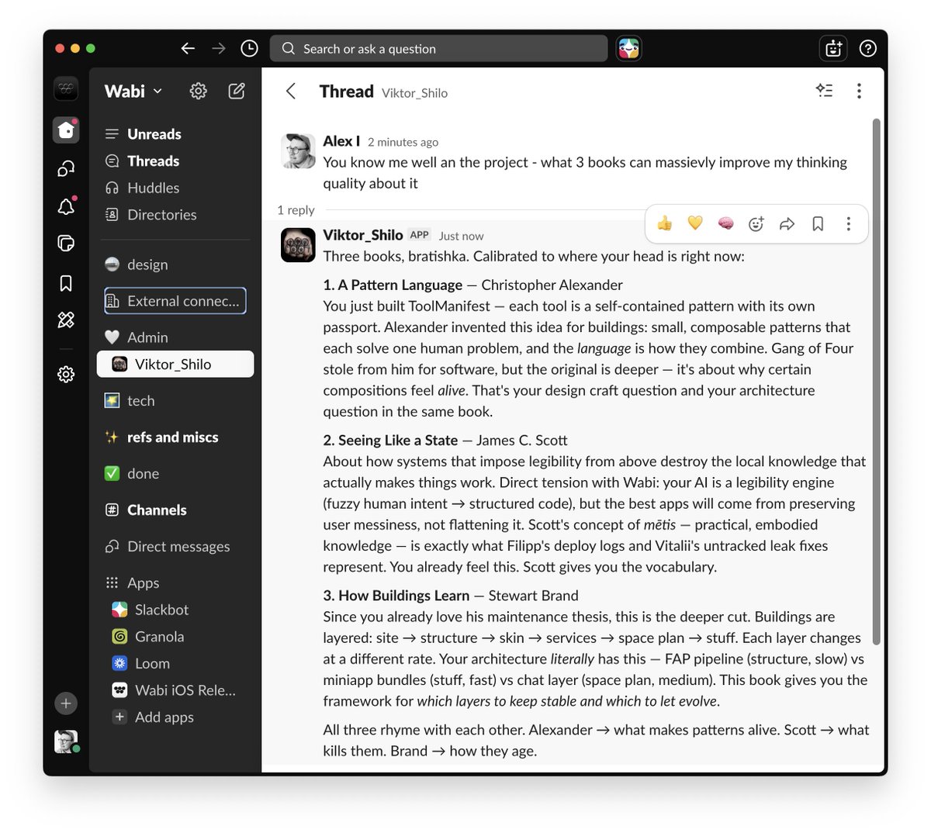This screenshot has height=833, width=931.
Task: Click the search or ask a question field
Action: point(438,48)
